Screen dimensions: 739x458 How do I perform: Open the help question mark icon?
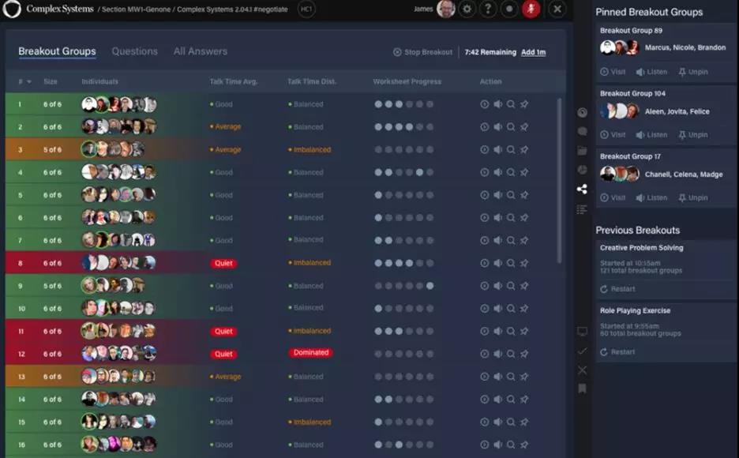click(x=488, y=9)
